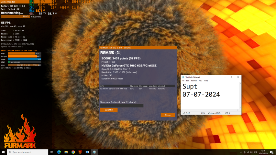Open Task View from taskbar
276x155 pixels.
[x=51, y=152]
